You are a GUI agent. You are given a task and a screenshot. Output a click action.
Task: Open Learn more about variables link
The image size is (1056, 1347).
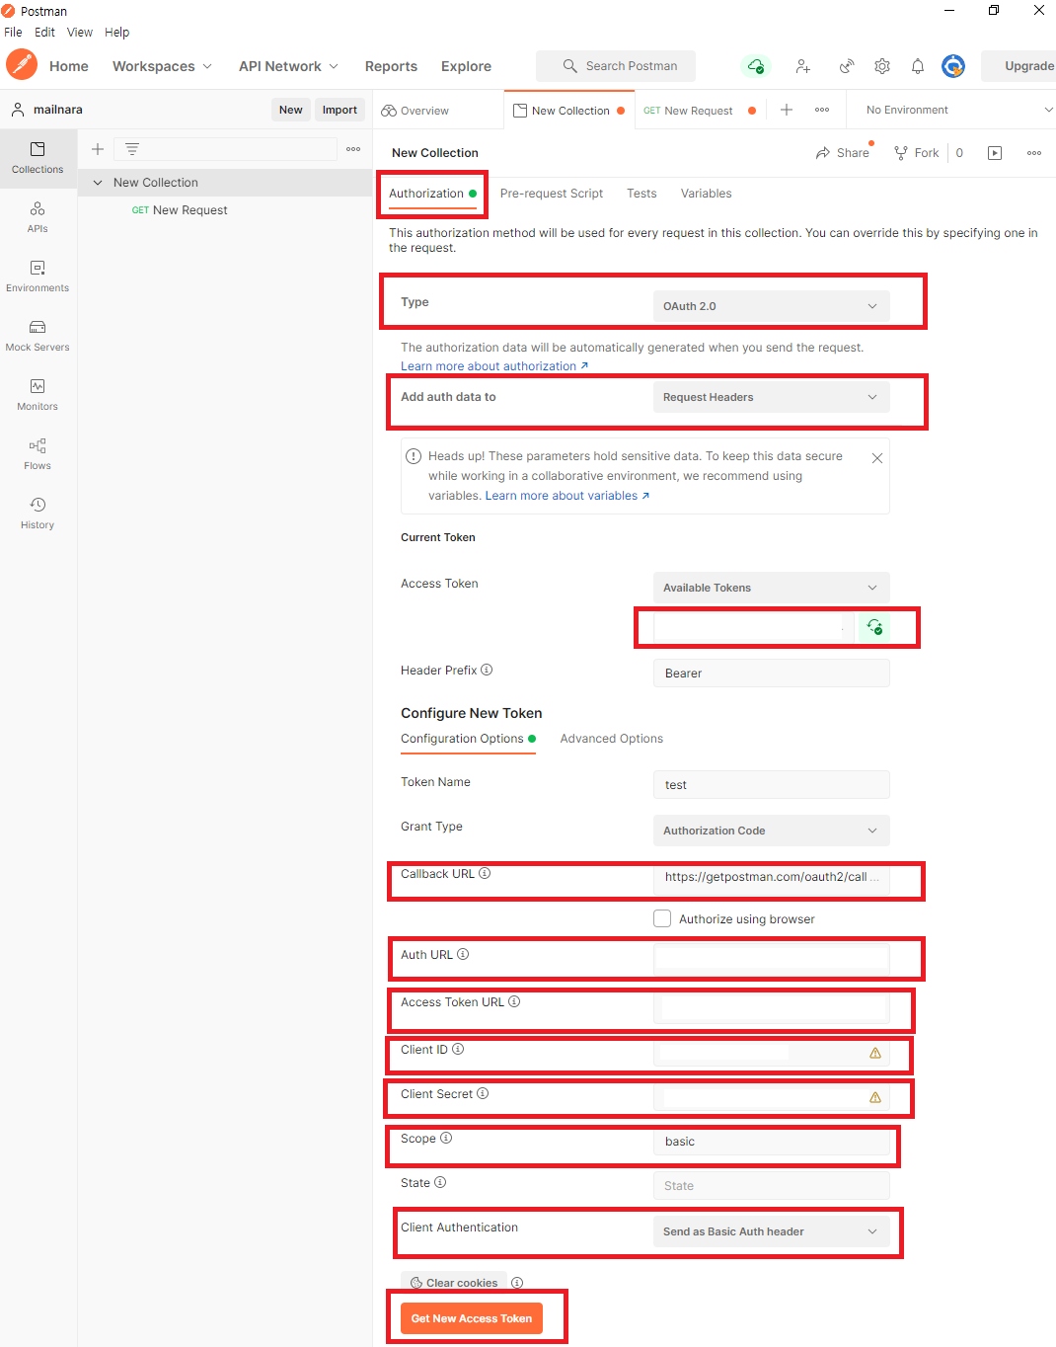[x=567, y=496]
